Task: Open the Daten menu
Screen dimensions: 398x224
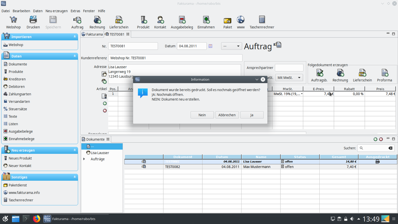Action: pos(38,11)
